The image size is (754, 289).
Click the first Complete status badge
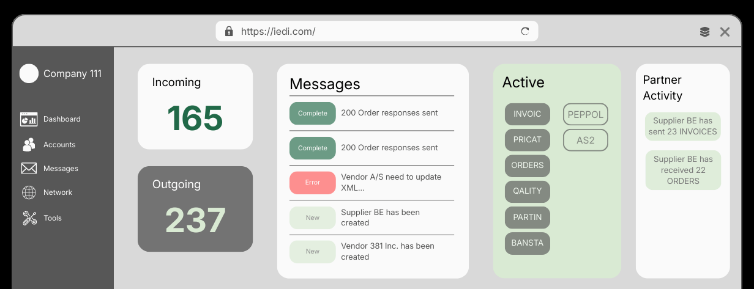(312, 114)
